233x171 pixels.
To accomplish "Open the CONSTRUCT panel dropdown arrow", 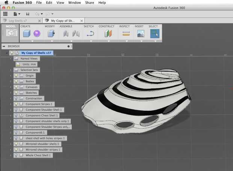I will pyautogui.click(x=109, y=41).
